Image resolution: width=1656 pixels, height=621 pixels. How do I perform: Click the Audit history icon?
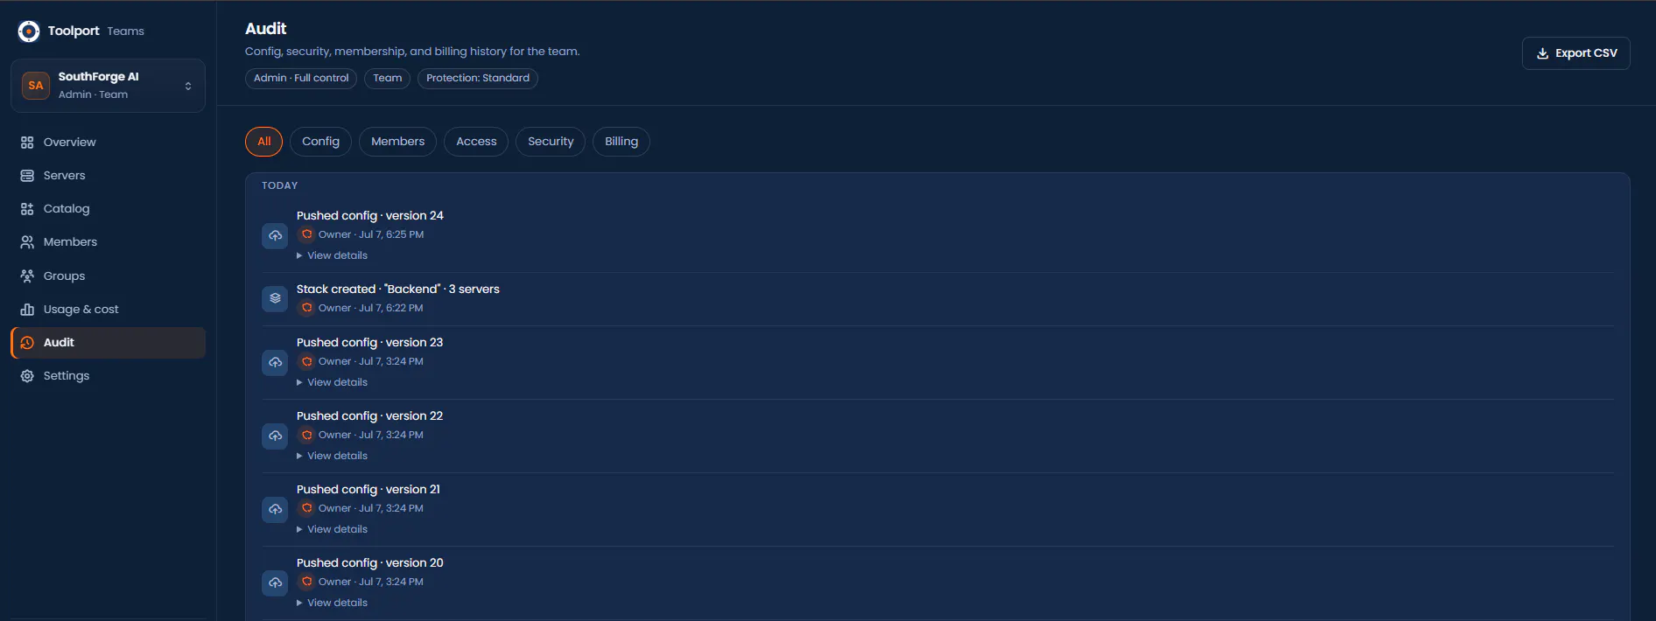(x=27, y=343)
